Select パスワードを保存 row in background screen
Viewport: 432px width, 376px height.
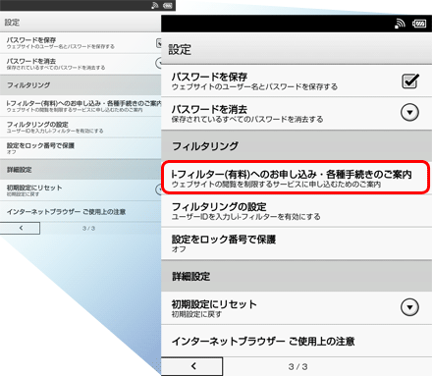pyautogui.click(x=81, y=43)
